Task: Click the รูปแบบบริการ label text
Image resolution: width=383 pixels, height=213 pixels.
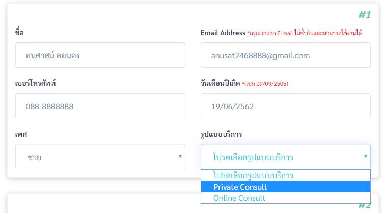Action: point(221,134)
